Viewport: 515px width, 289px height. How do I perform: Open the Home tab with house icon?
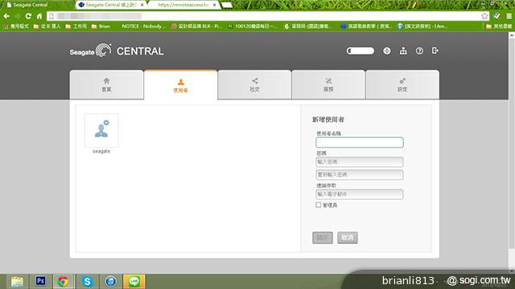pyautogui.click(x=106, y=84)
